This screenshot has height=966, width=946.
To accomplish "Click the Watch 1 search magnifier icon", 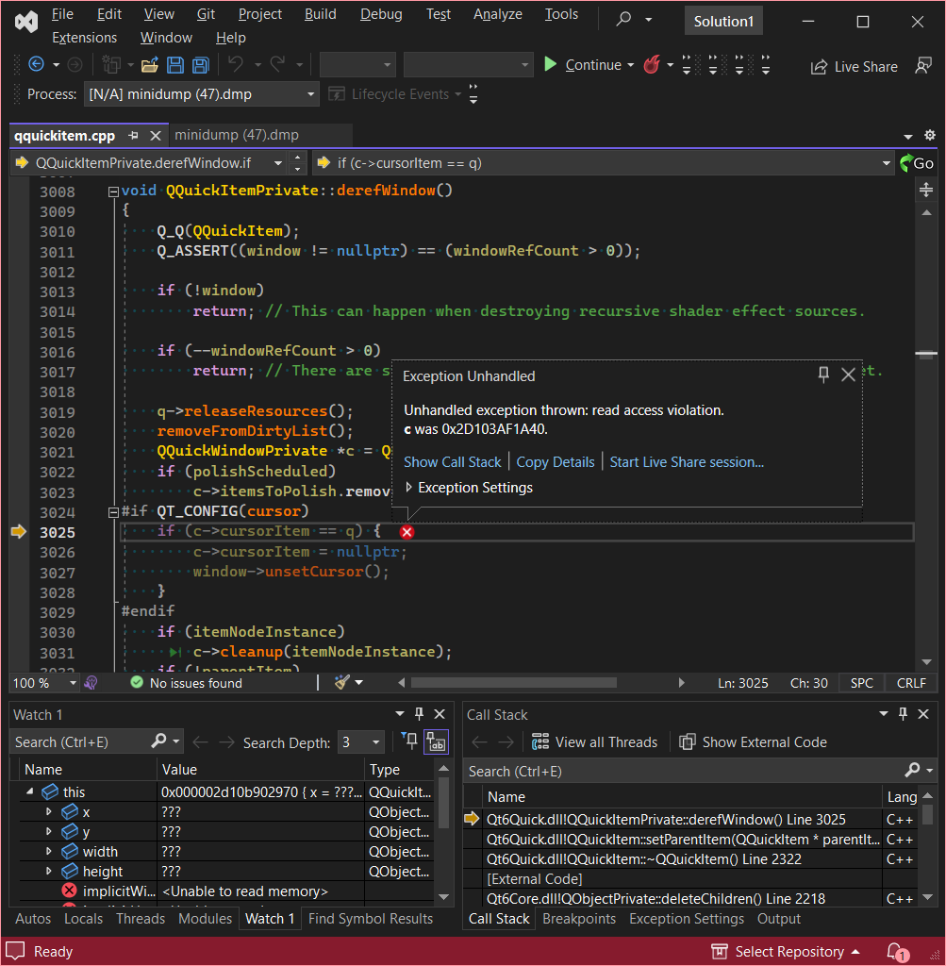I will click(x=158, y=741).
